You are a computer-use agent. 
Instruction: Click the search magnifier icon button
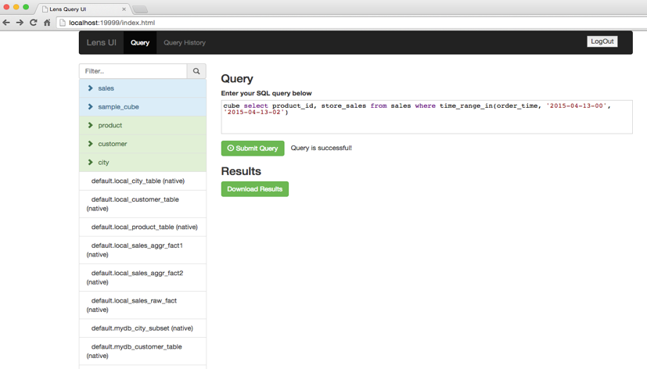pos(196,71)
